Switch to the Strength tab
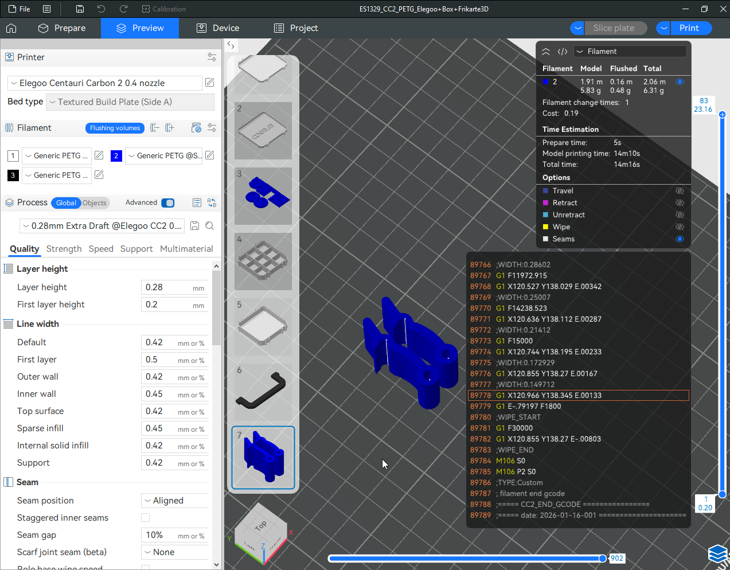Viewport: 730px width, 570px height. (64, 249)
